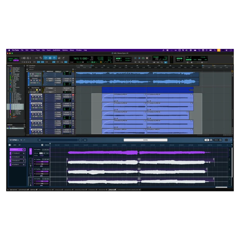Open the grid value note dropdown
The width and height of the screenshot is (240, 240).
point(207,57)
